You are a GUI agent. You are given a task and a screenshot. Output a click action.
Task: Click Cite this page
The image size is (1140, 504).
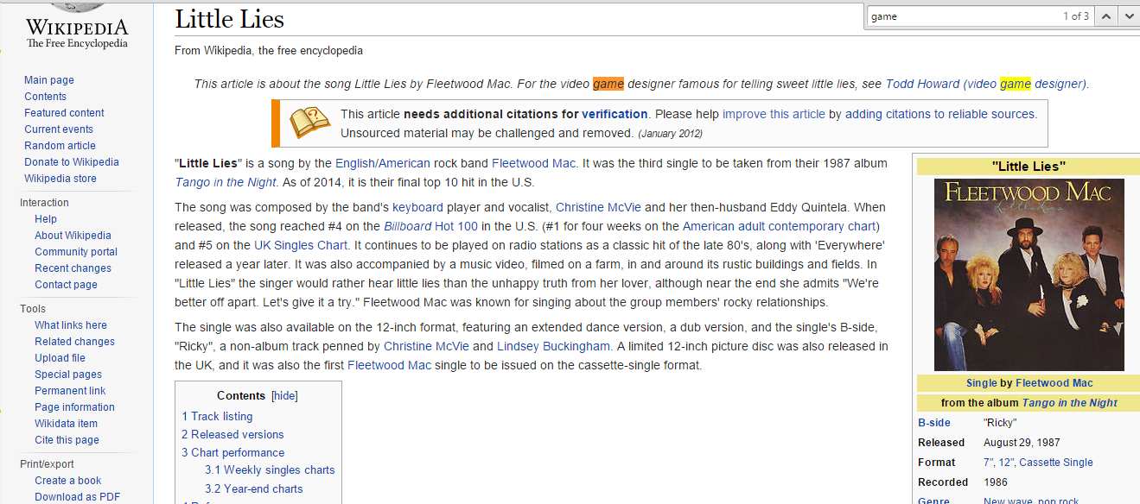[x=67, y=440]
